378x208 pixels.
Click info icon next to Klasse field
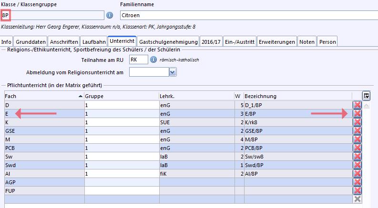[x=110, y=15]
